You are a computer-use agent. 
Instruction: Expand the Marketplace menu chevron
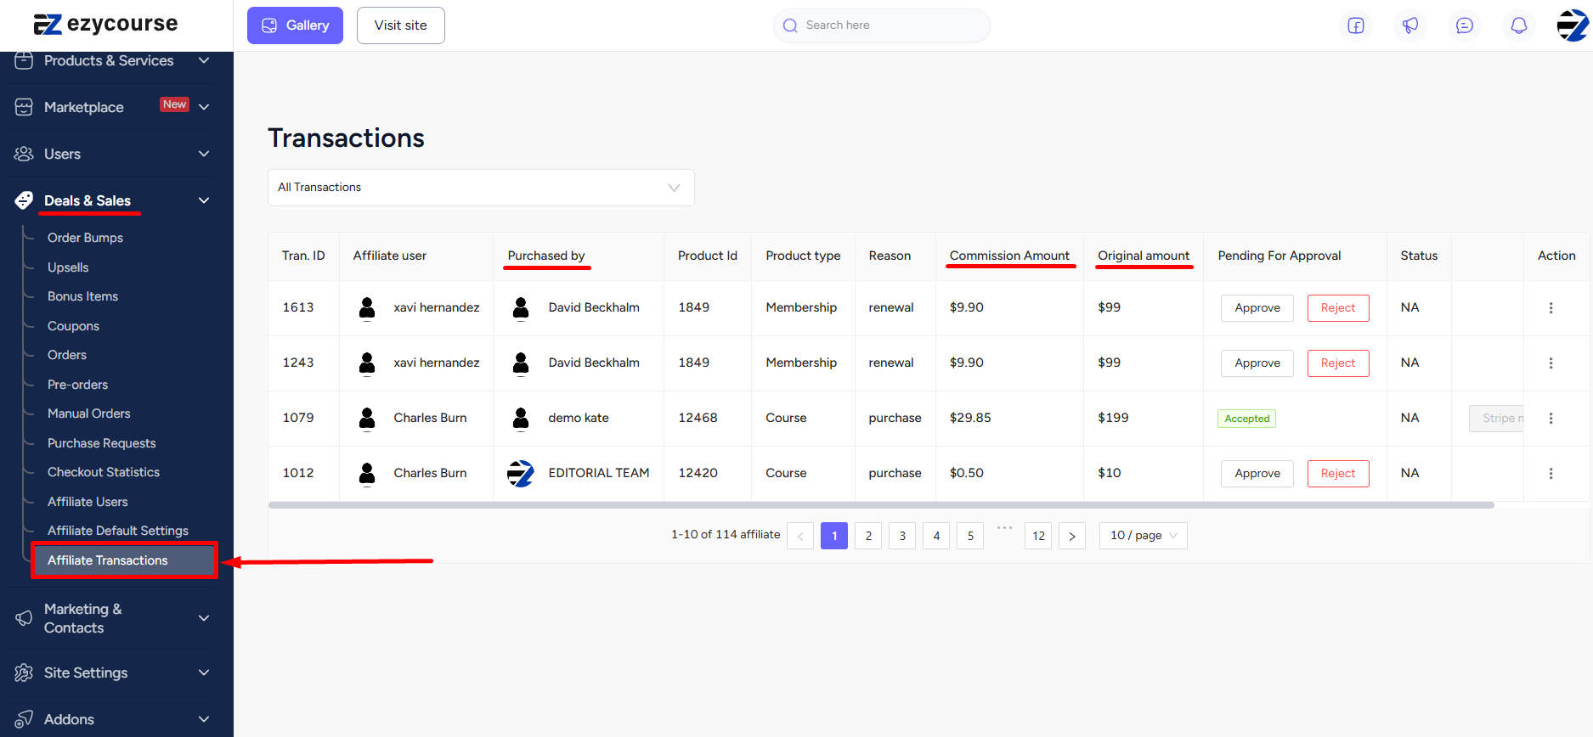coord(204,107)
